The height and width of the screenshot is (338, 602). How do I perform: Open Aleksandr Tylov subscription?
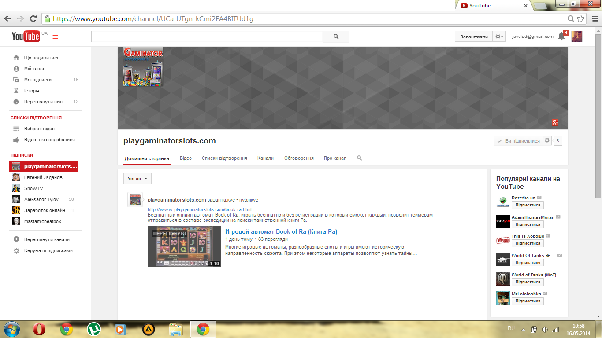41,199
